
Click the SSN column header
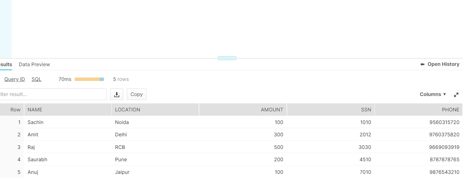366,110
